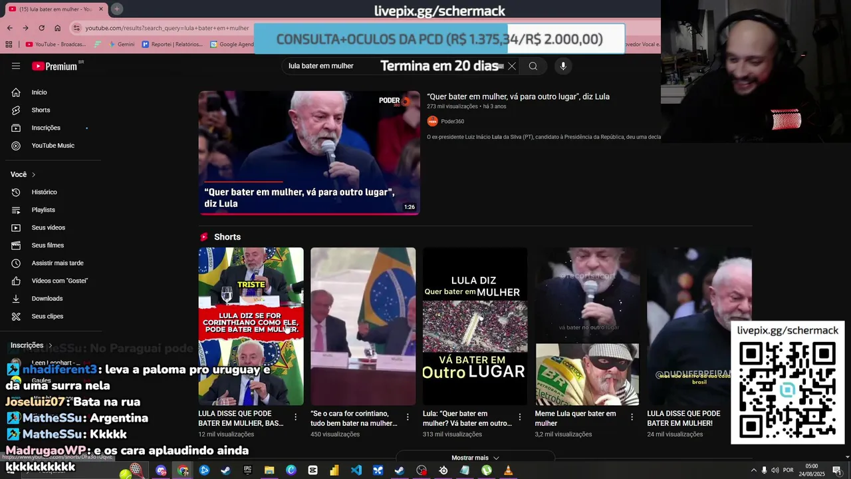
Task: Open the notifications center icon
Action: (x=836, y=470)
